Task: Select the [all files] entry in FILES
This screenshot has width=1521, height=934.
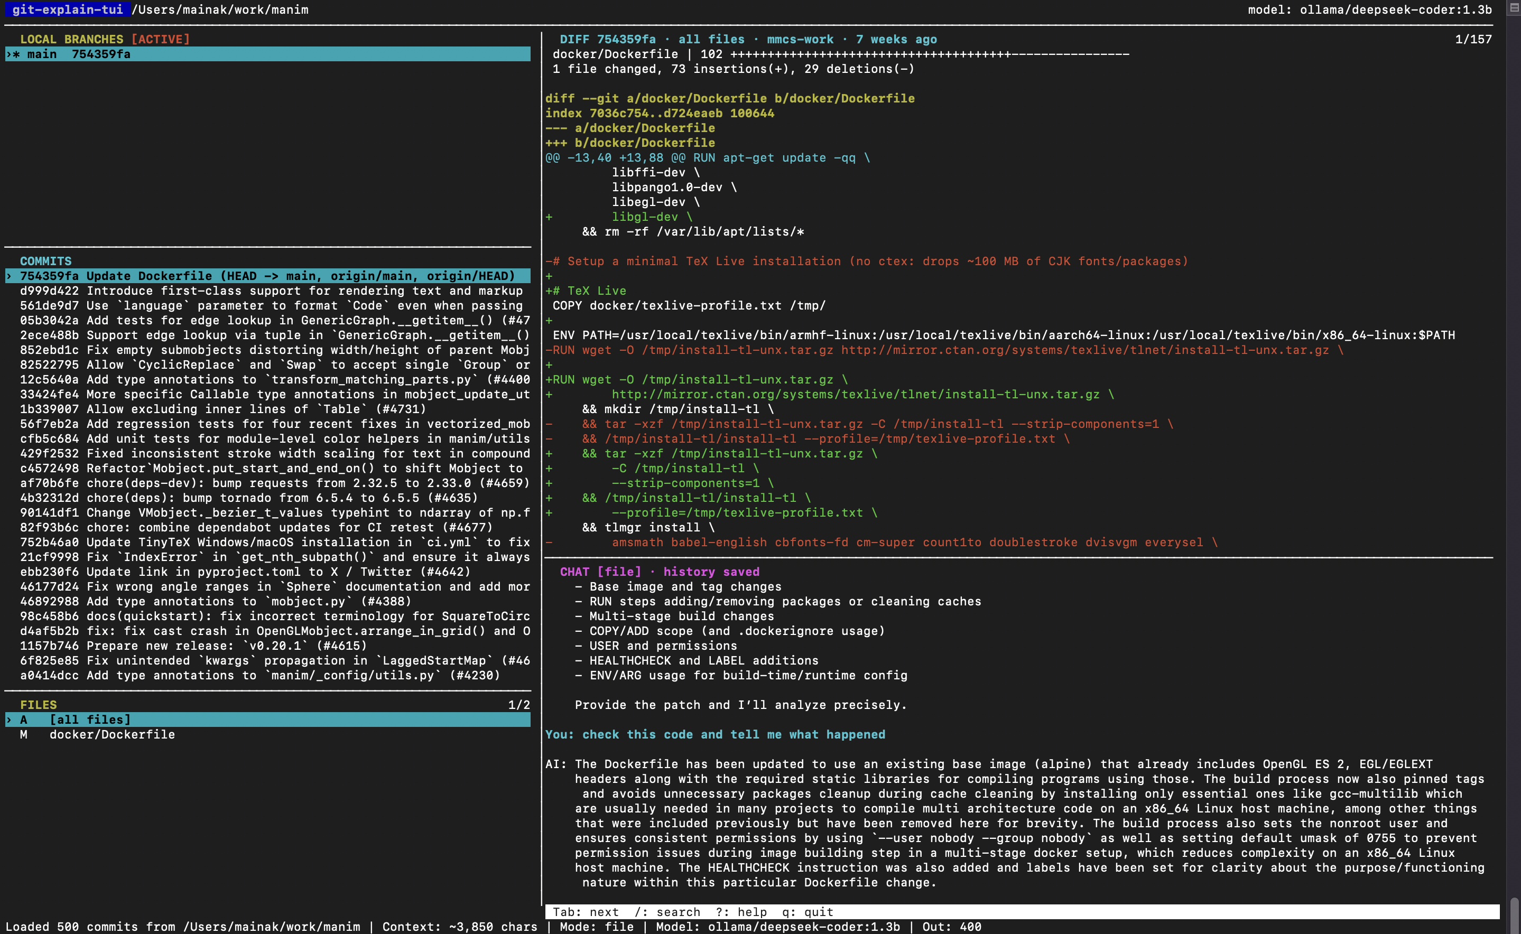Action: coord(267,719)
